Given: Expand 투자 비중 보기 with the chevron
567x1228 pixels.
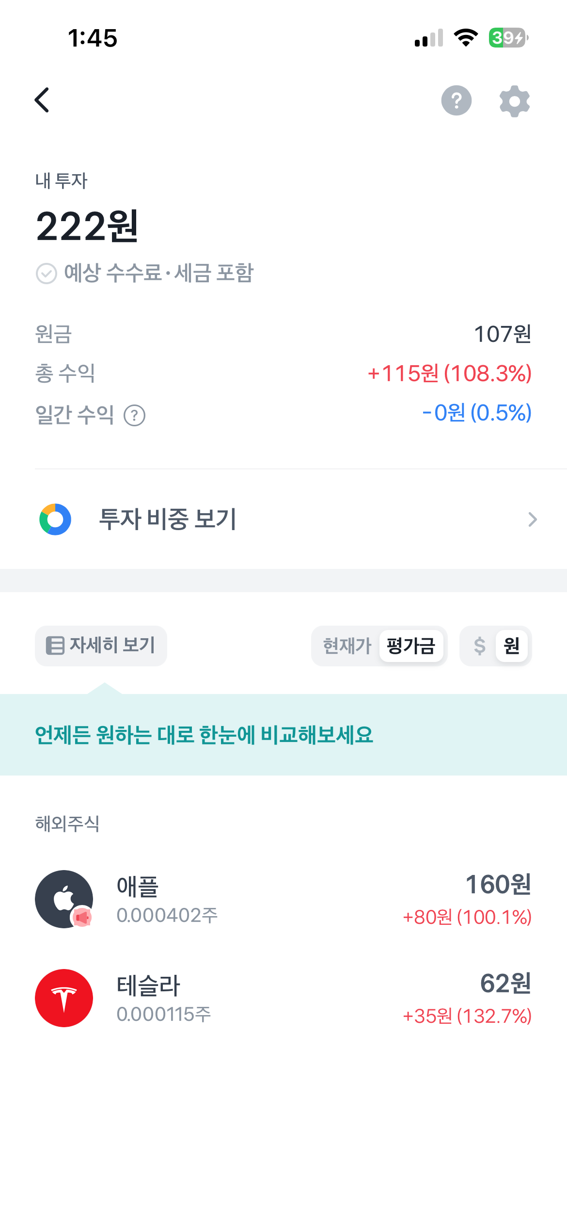Looking at the screenshot, I should [533, 519].
